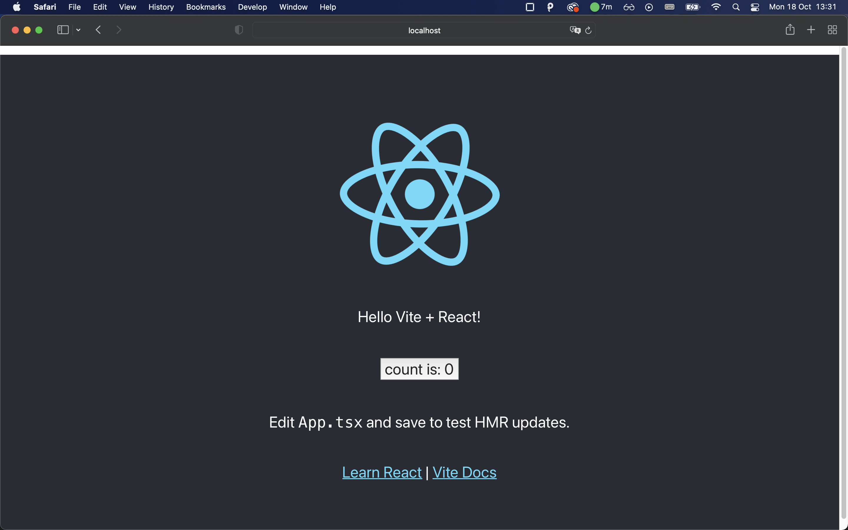Open the Develop menu

252,7
